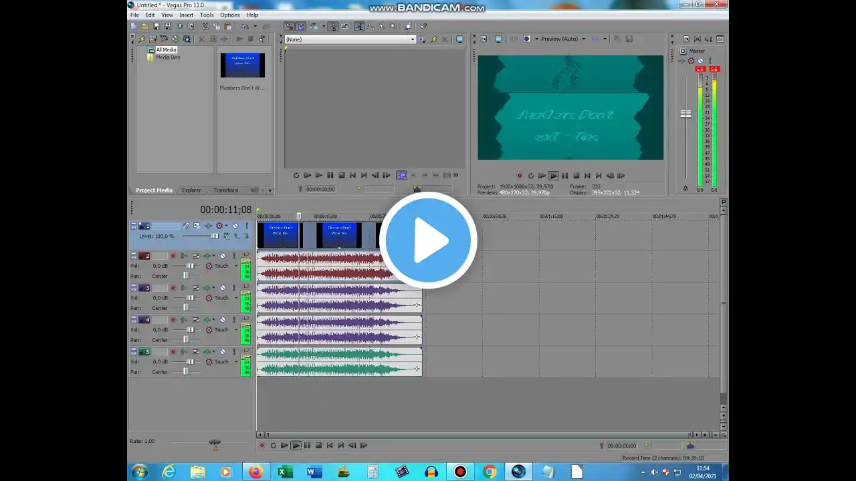Select Media Bins in the project tree
This screenshot has height=481, width=856.
[x=167, y=57]
